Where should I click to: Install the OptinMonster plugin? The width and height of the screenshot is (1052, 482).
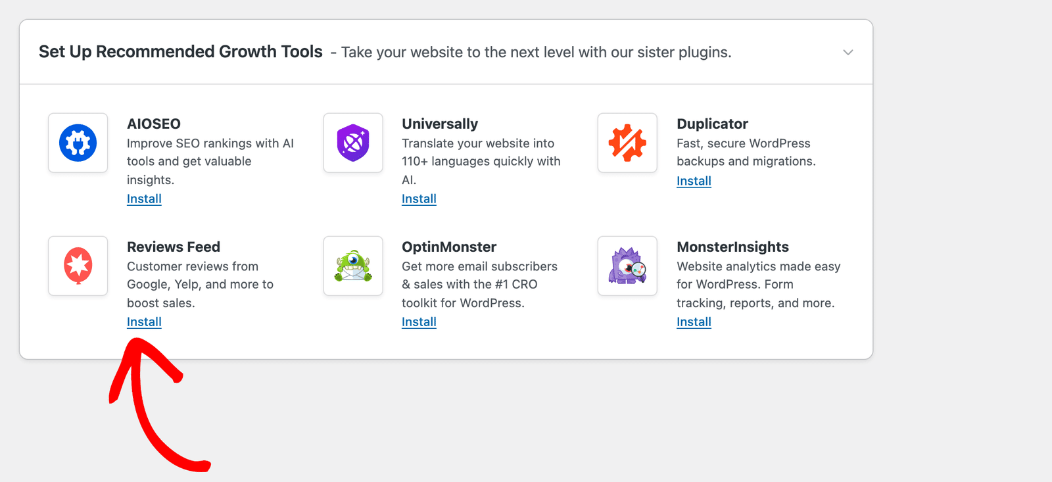(419, 322)
